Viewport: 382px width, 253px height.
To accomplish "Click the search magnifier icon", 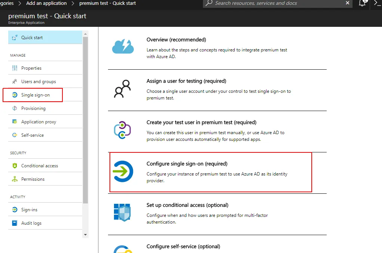I will 209,3.
